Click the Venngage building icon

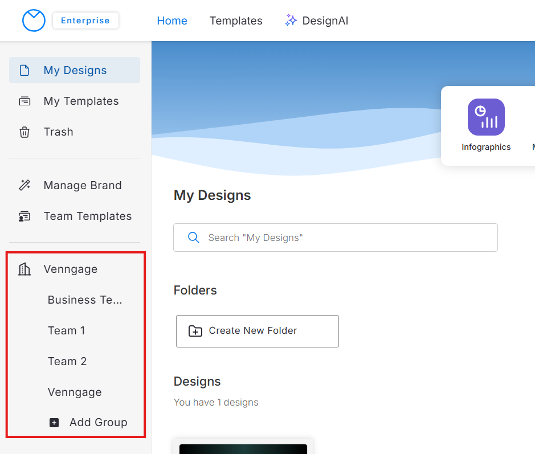(x=24, y=269)
